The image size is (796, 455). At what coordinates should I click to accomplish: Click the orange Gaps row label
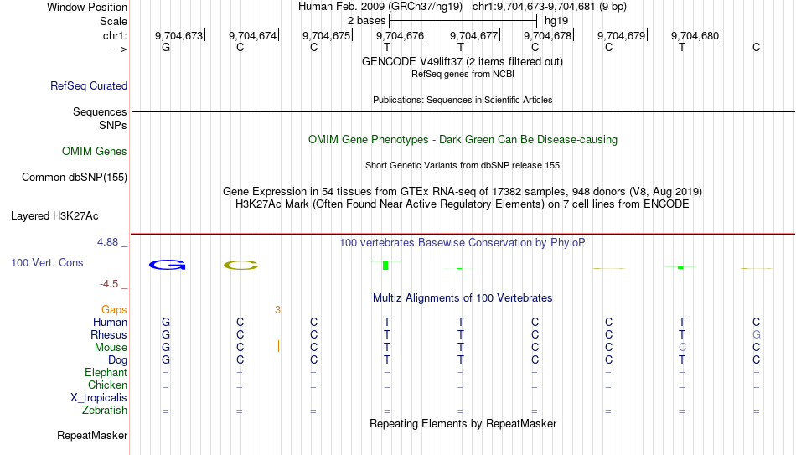point(114,310)
